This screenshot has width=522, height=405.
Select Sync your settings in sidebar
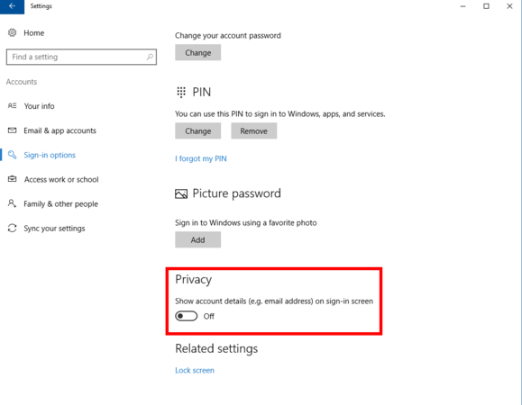pyautogui.click(x=54, y=229)
